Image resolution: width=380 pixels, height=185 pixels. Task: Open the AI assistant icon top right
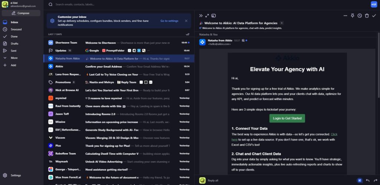374,4
